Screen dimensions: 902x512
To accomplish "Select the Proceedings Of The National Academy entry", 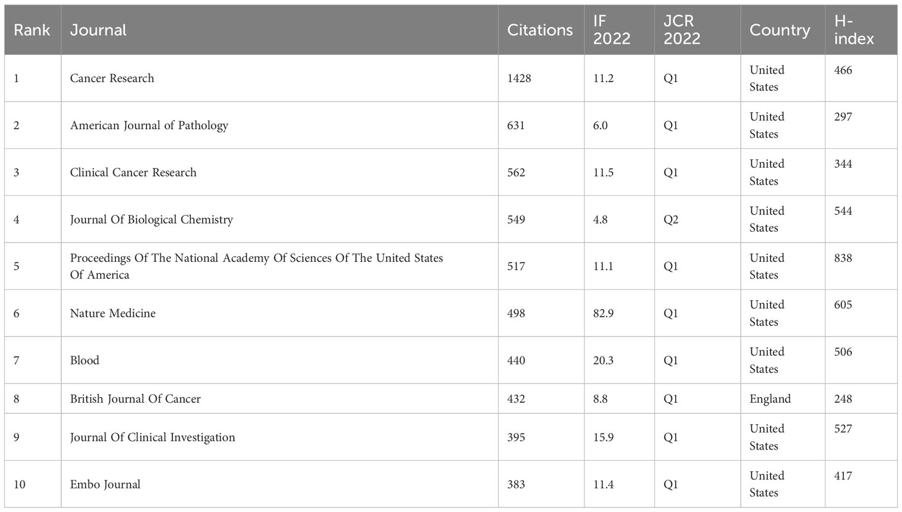I will (x=256, y=266).
